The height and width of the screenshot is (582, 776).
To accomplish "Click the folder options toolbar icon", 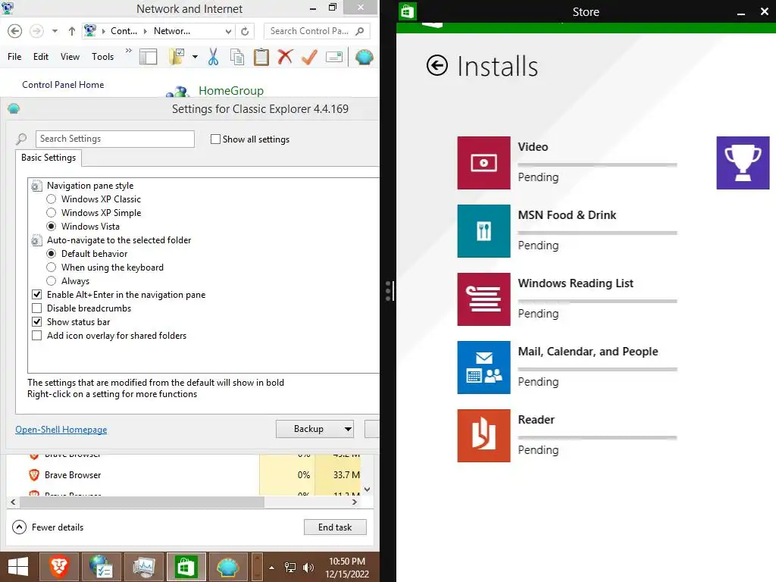I will tap(177, 57).
